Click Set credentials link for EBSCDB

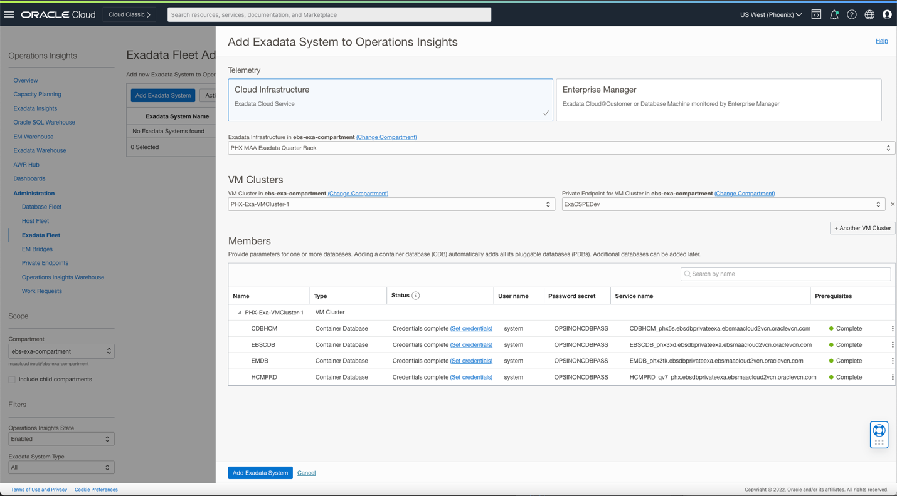point(471,344)
